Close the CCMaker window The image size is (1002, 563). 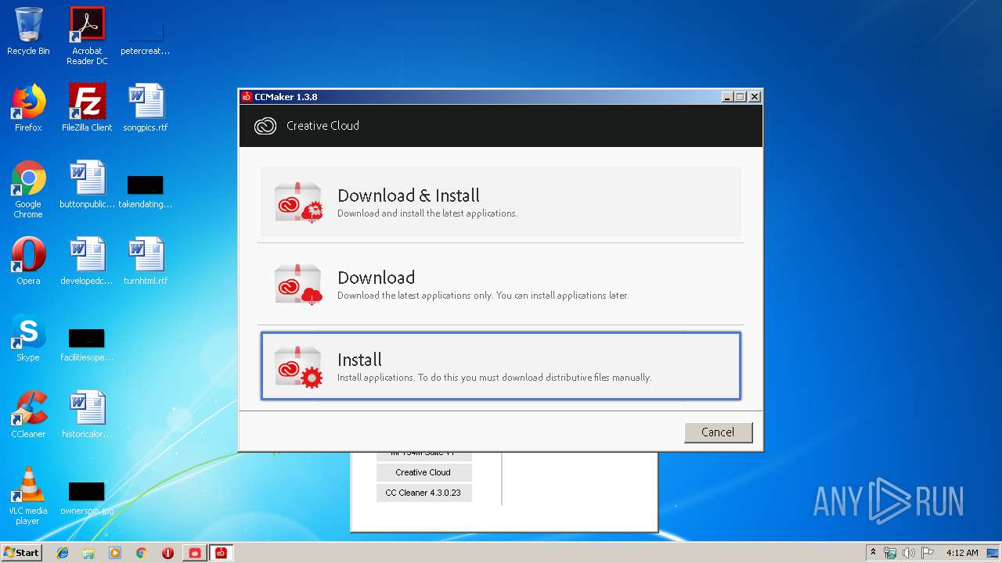pyautogui.click(x=755, y=97)
